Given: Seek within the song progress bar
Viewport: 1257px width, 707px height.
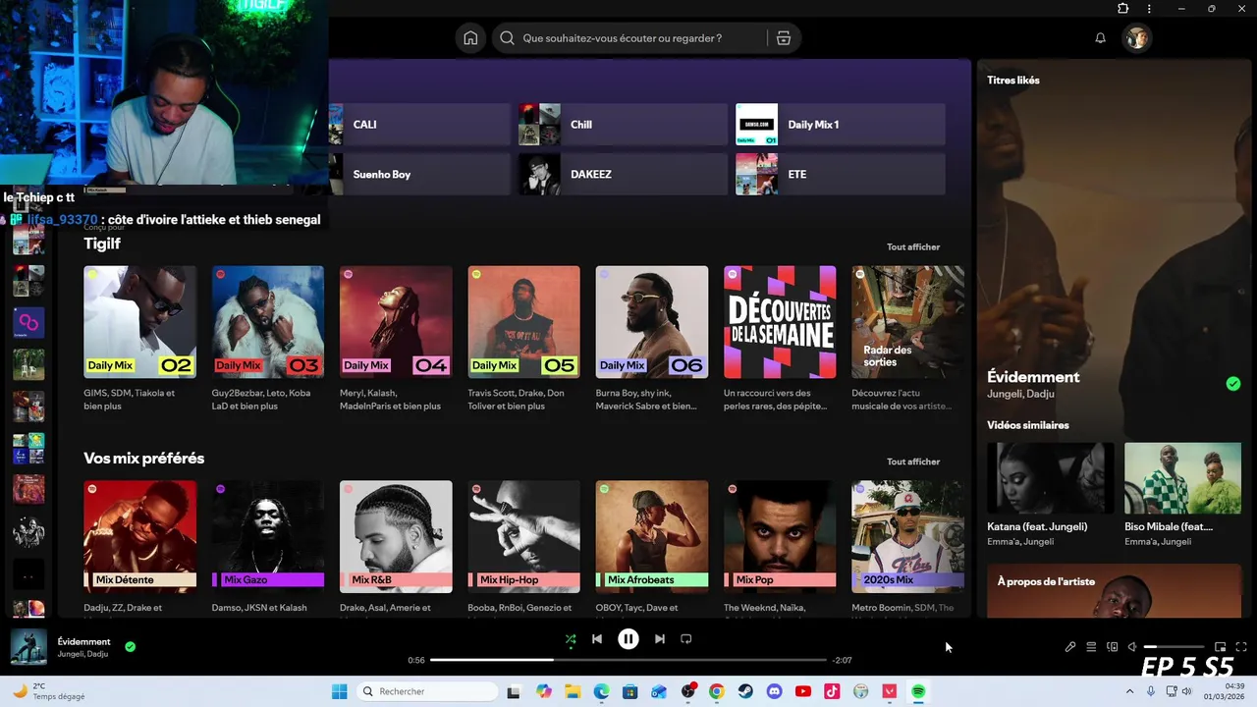Looking at the screenshot, I should click(628, 660).
